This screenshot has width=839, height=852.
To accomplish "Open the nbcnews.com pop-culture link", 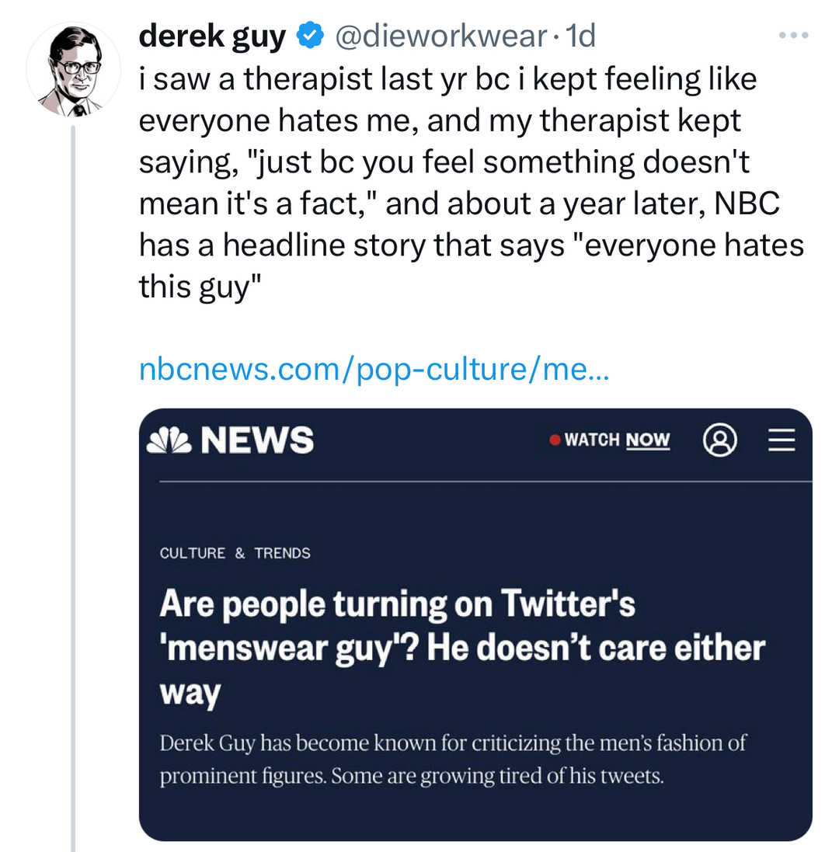I will point(374,370).
